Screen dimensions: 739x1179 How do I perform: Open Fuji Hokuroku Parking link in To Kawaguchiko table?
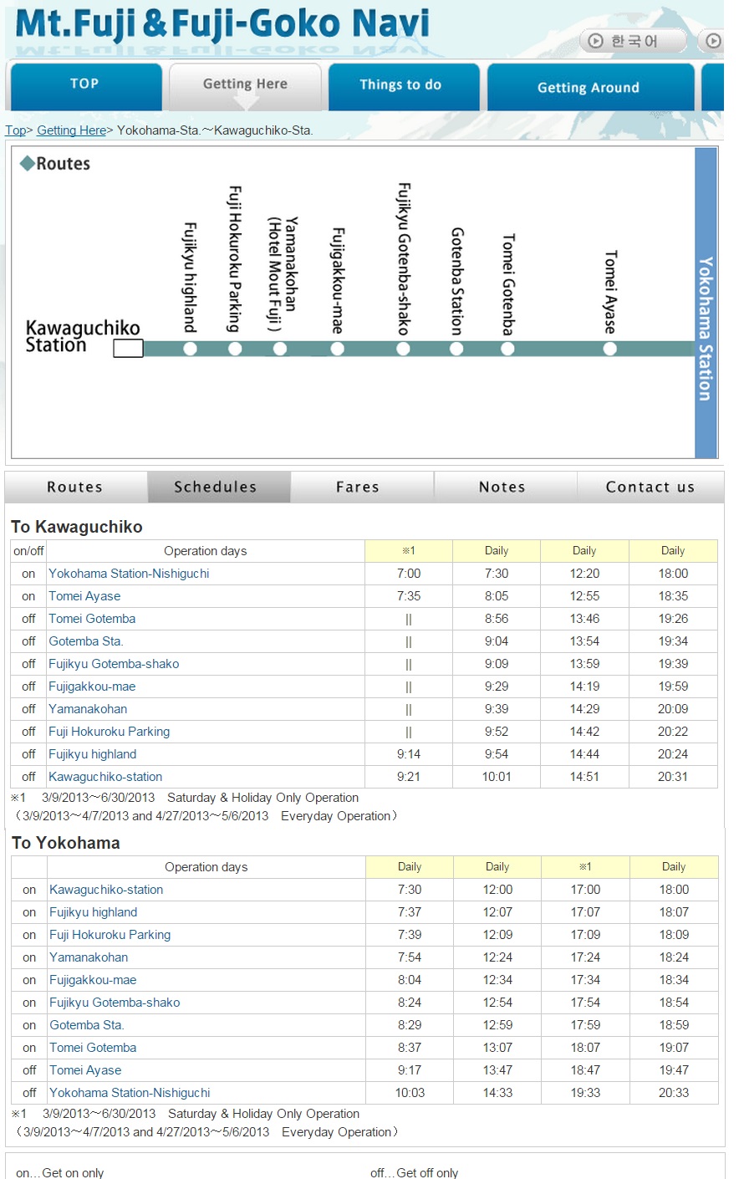pyautogui.click(x=109, y=732)
